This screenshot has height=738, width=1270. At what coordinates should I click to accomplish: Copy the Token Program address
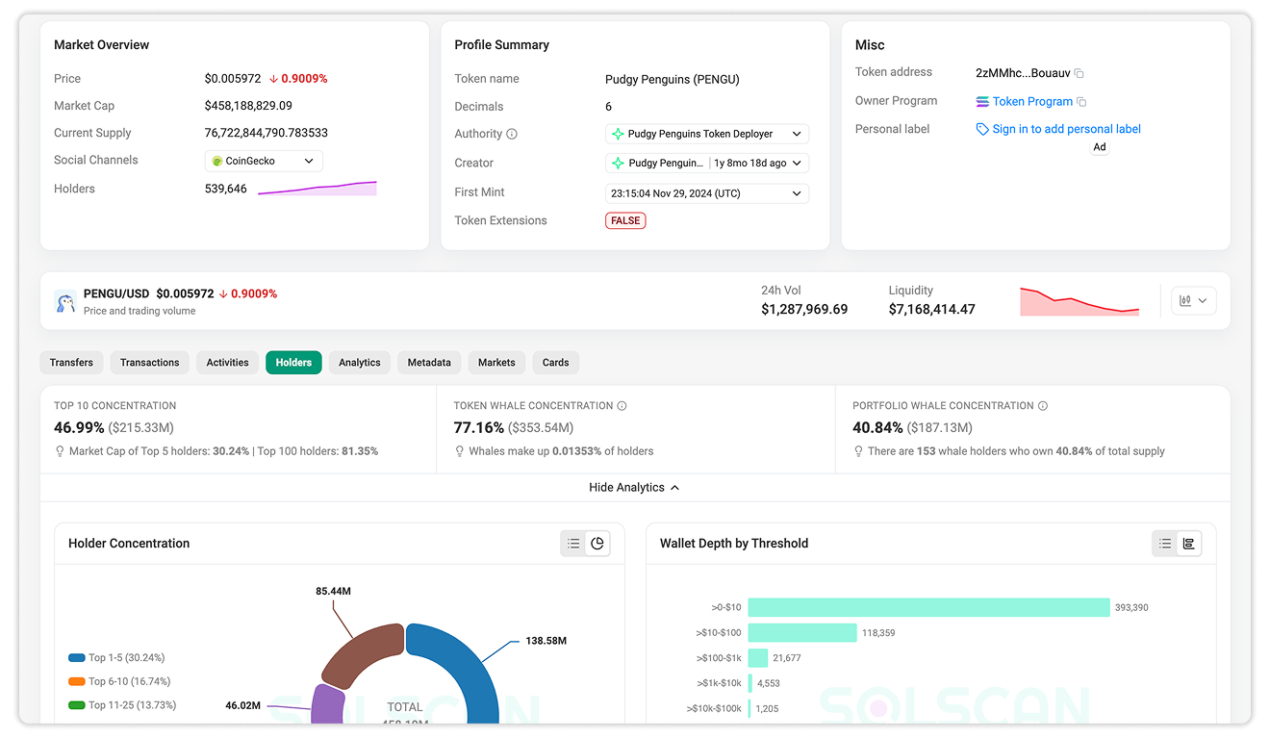coord(1081,102)
